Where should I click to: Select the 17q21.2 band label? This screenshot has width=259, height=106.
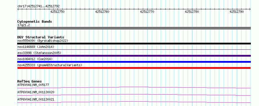coord(24,25)
